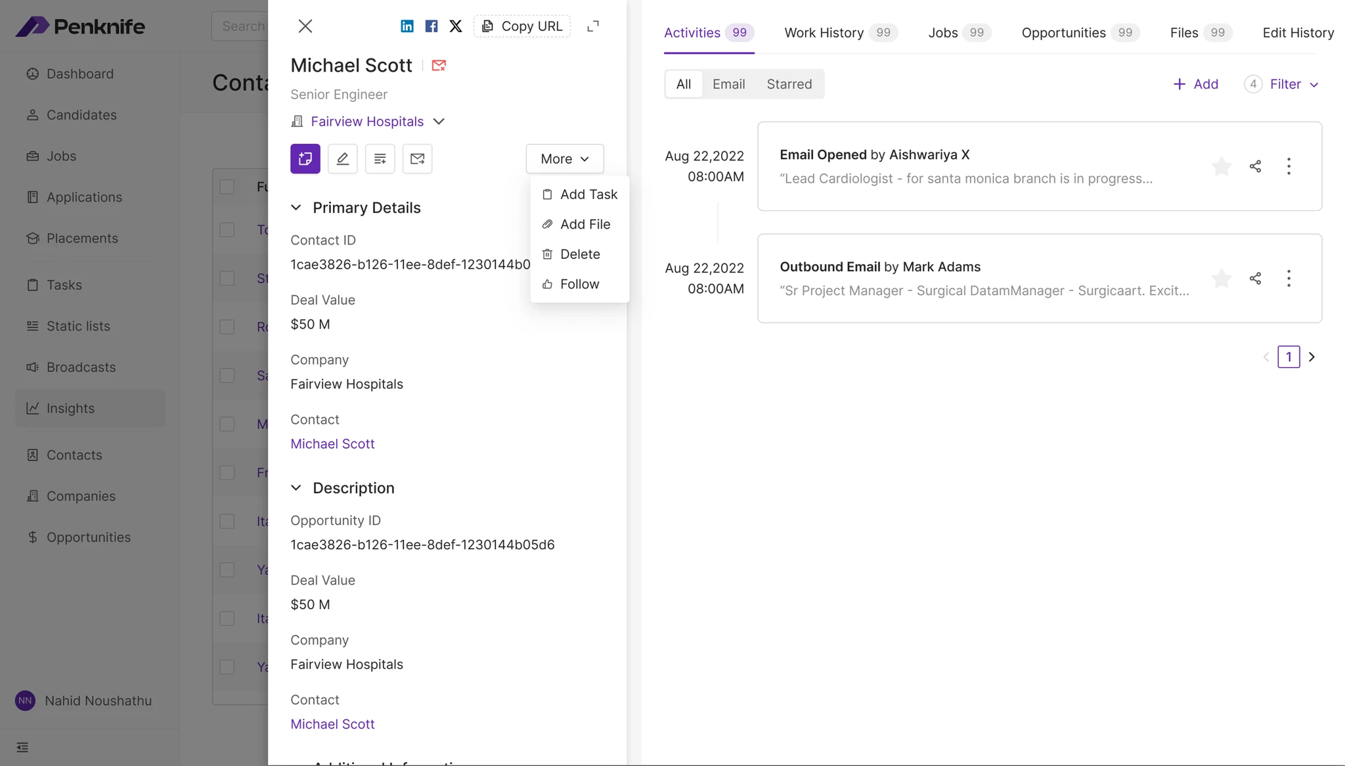
Task: Click the Copy URL button
Action: (522, 26)
